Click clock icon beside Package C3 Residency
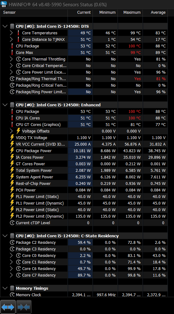Viewport: 174px width, 314px height. pos(12,249)
